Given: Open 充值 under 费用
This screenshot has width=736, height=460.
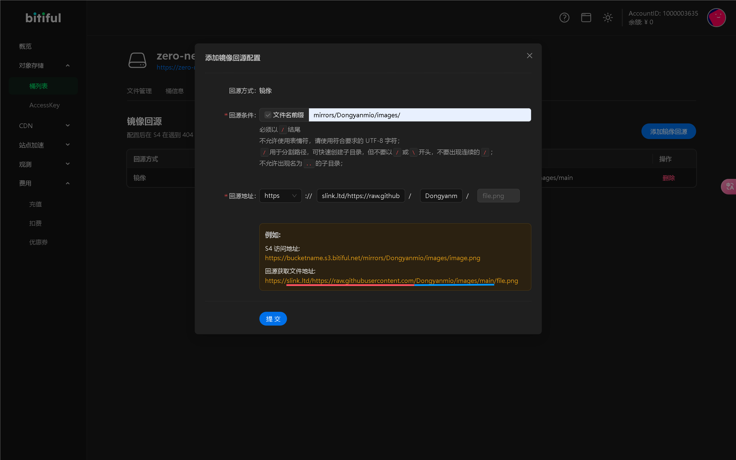Looking at the screenshot, I should click(35, 204).
